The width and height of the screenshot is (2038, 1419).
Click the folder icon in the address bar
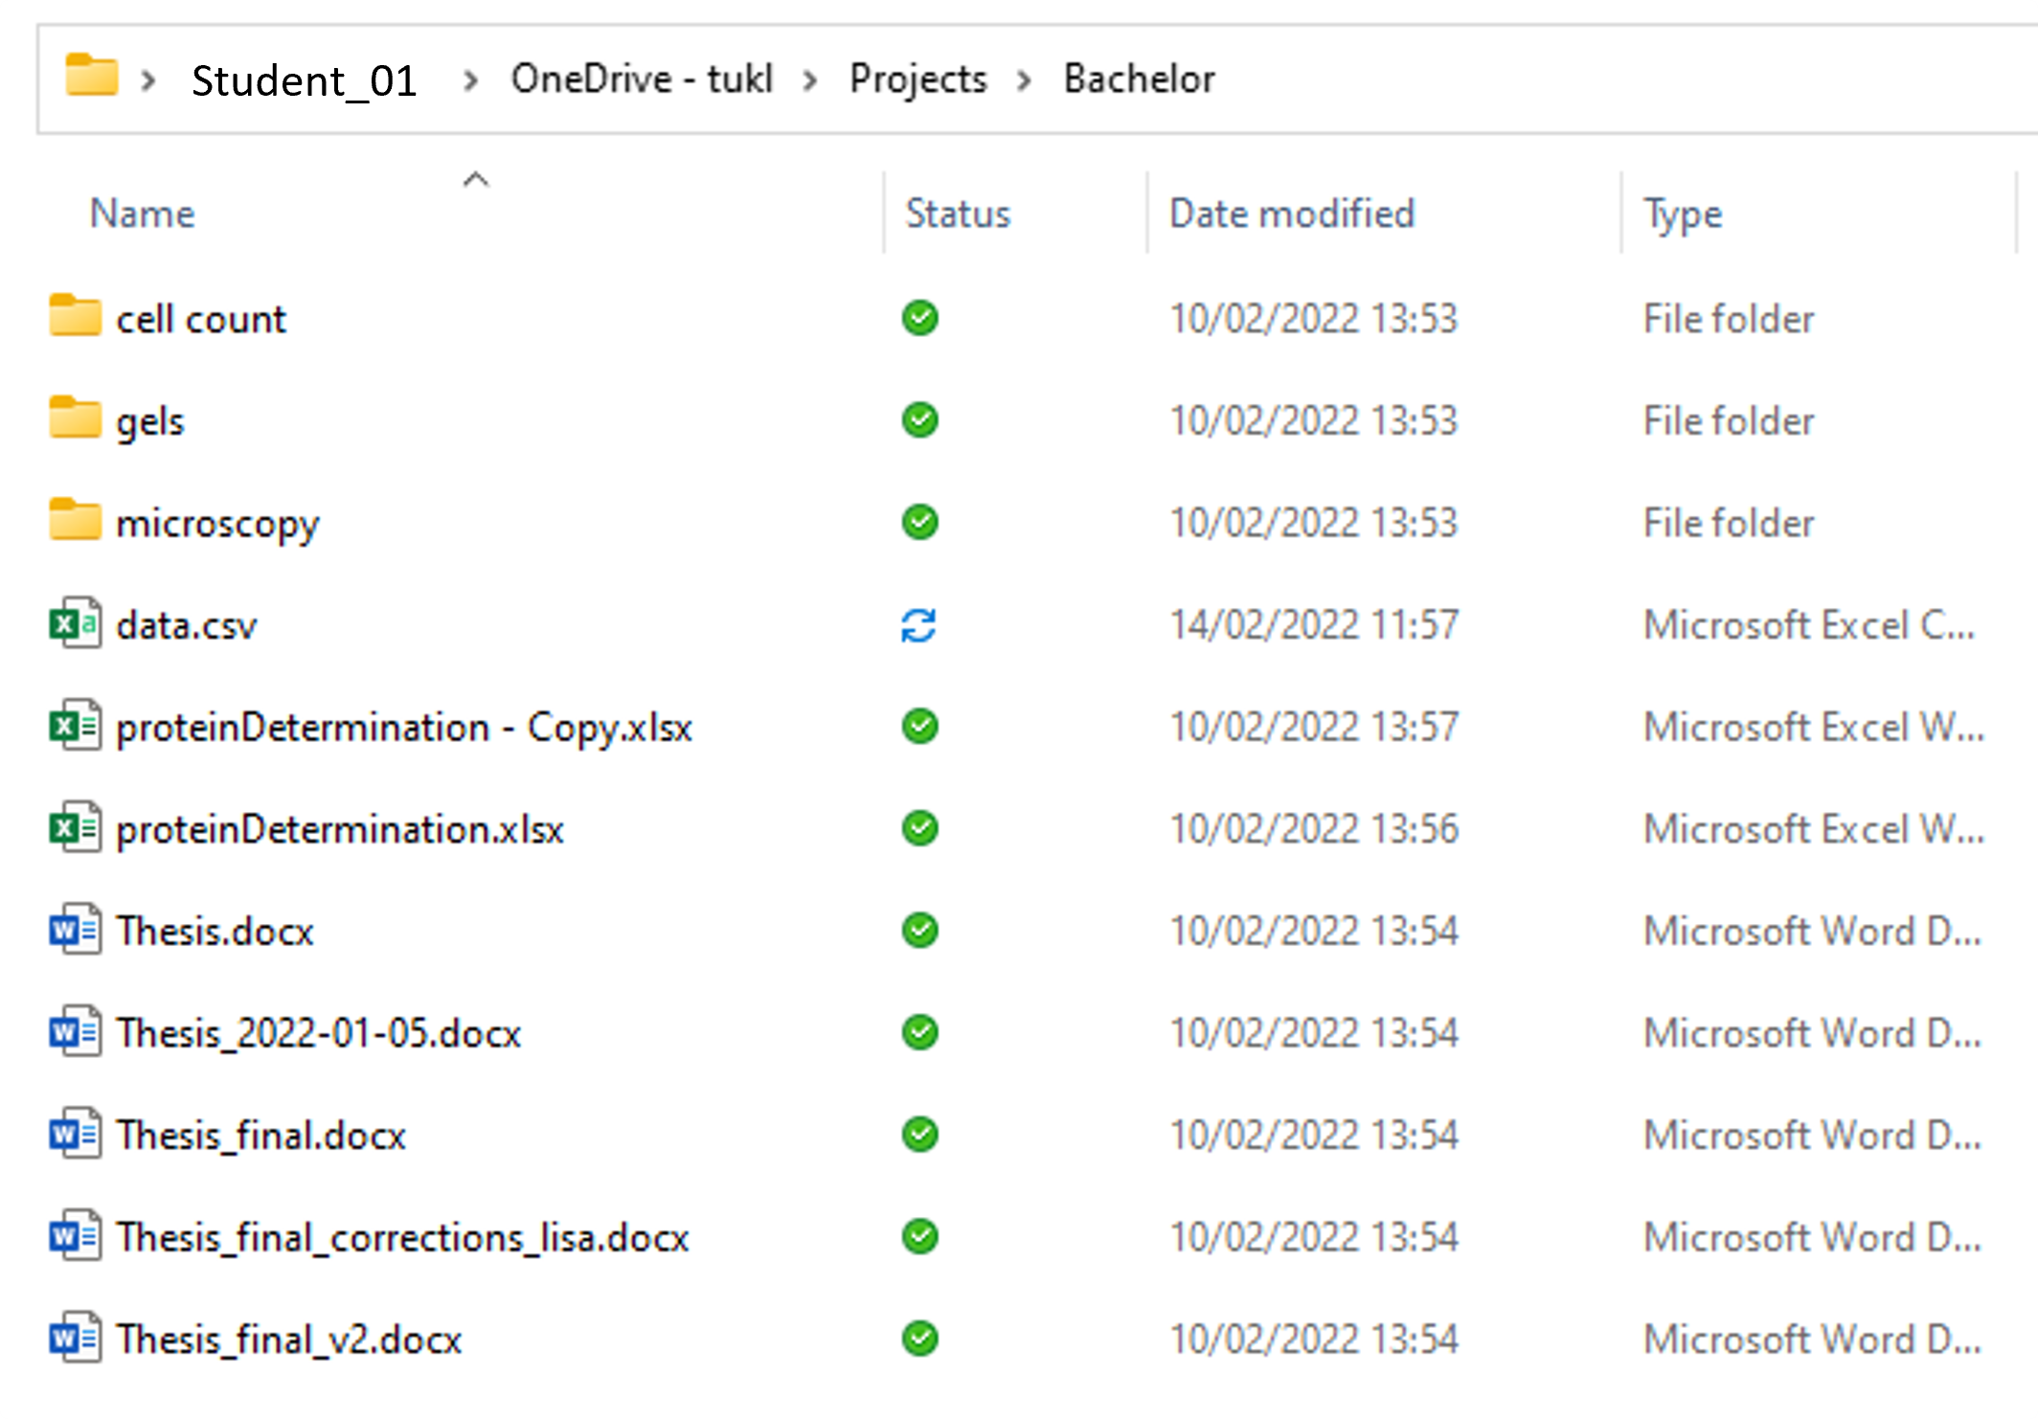click(89, 79)
